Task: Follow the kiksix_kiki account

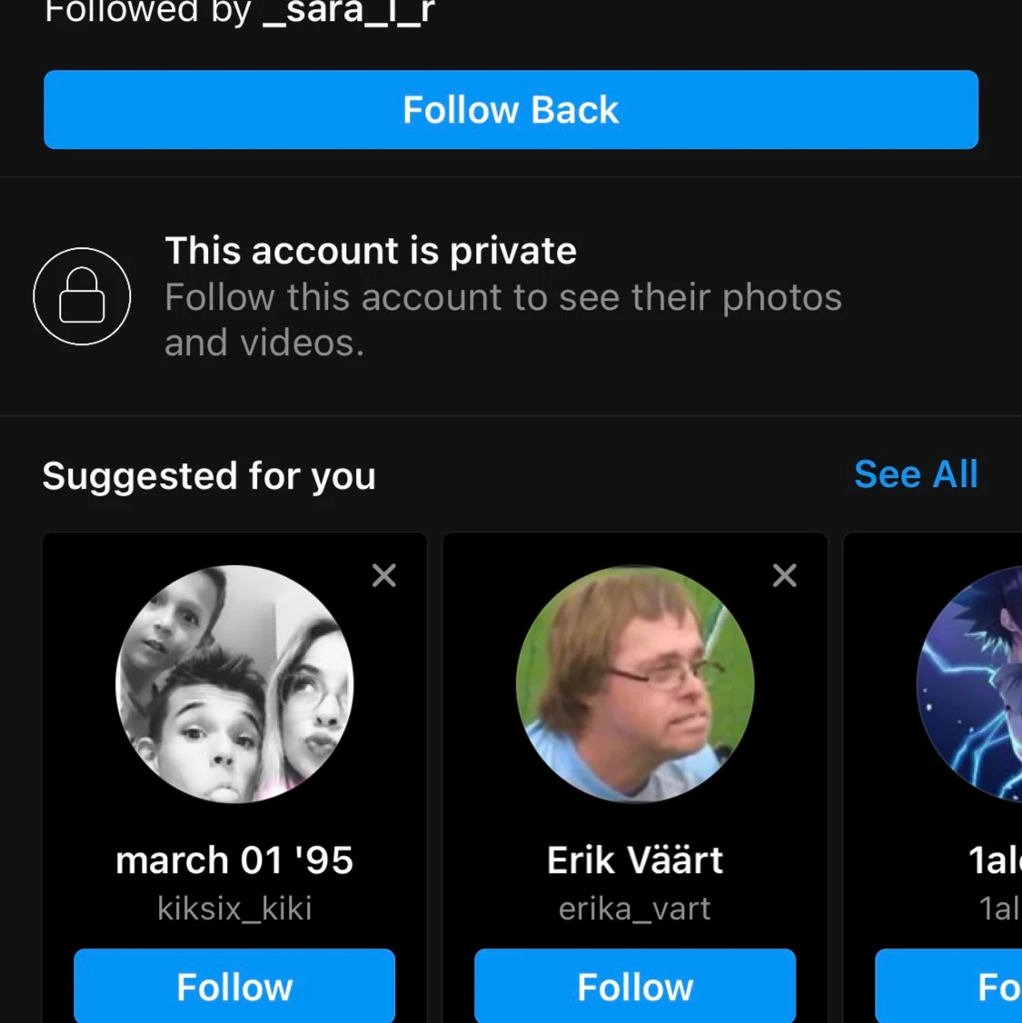Action: pyautogui.click(x=234, y=987)
